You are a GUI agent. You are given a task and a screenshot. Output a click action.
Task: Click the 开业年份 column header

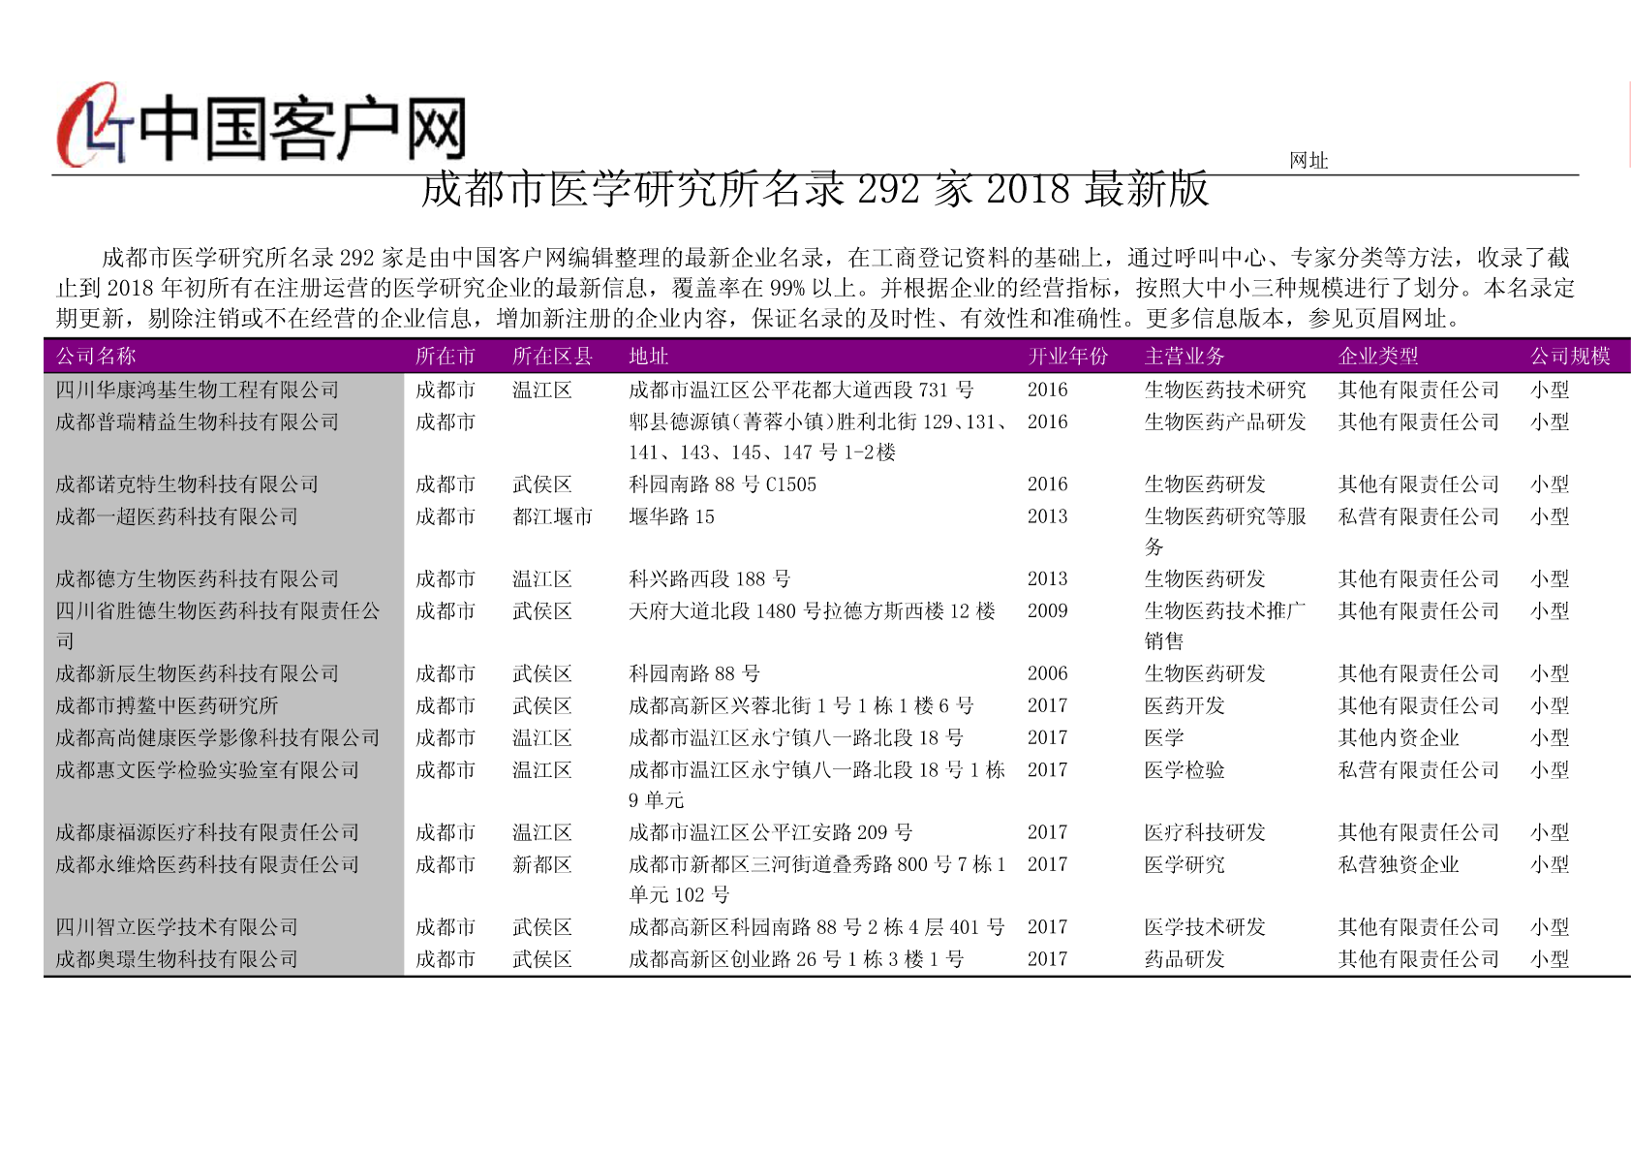1067,357
